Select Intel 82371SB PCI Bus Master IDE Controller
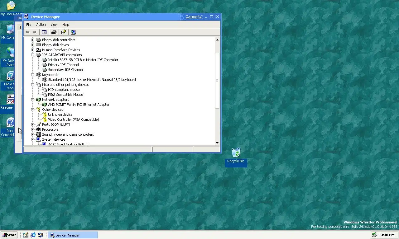The height and width of the screenshot is (239, 399). 83,60
